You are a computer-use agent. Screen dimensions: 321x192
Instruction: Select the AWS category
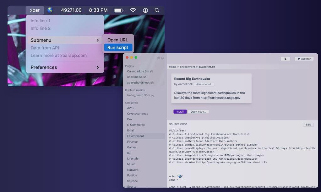(x=130, y=108)
